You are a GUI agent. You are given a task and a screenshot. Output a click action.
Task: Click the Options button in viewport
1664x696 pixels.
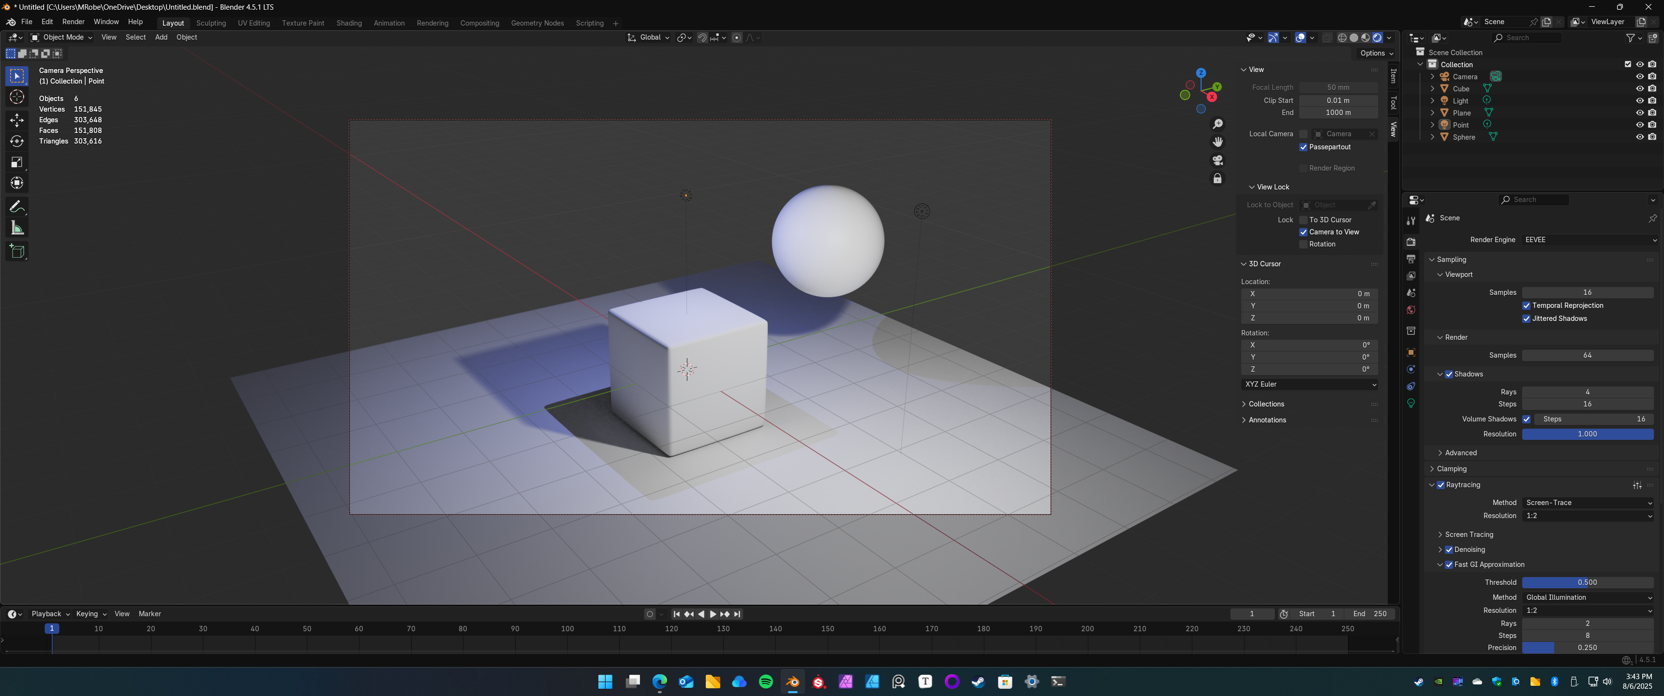coord(1376,53)
